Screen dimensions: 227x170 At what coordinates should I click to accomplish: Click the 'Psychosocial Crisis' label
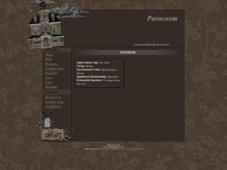tap(89, 70)
